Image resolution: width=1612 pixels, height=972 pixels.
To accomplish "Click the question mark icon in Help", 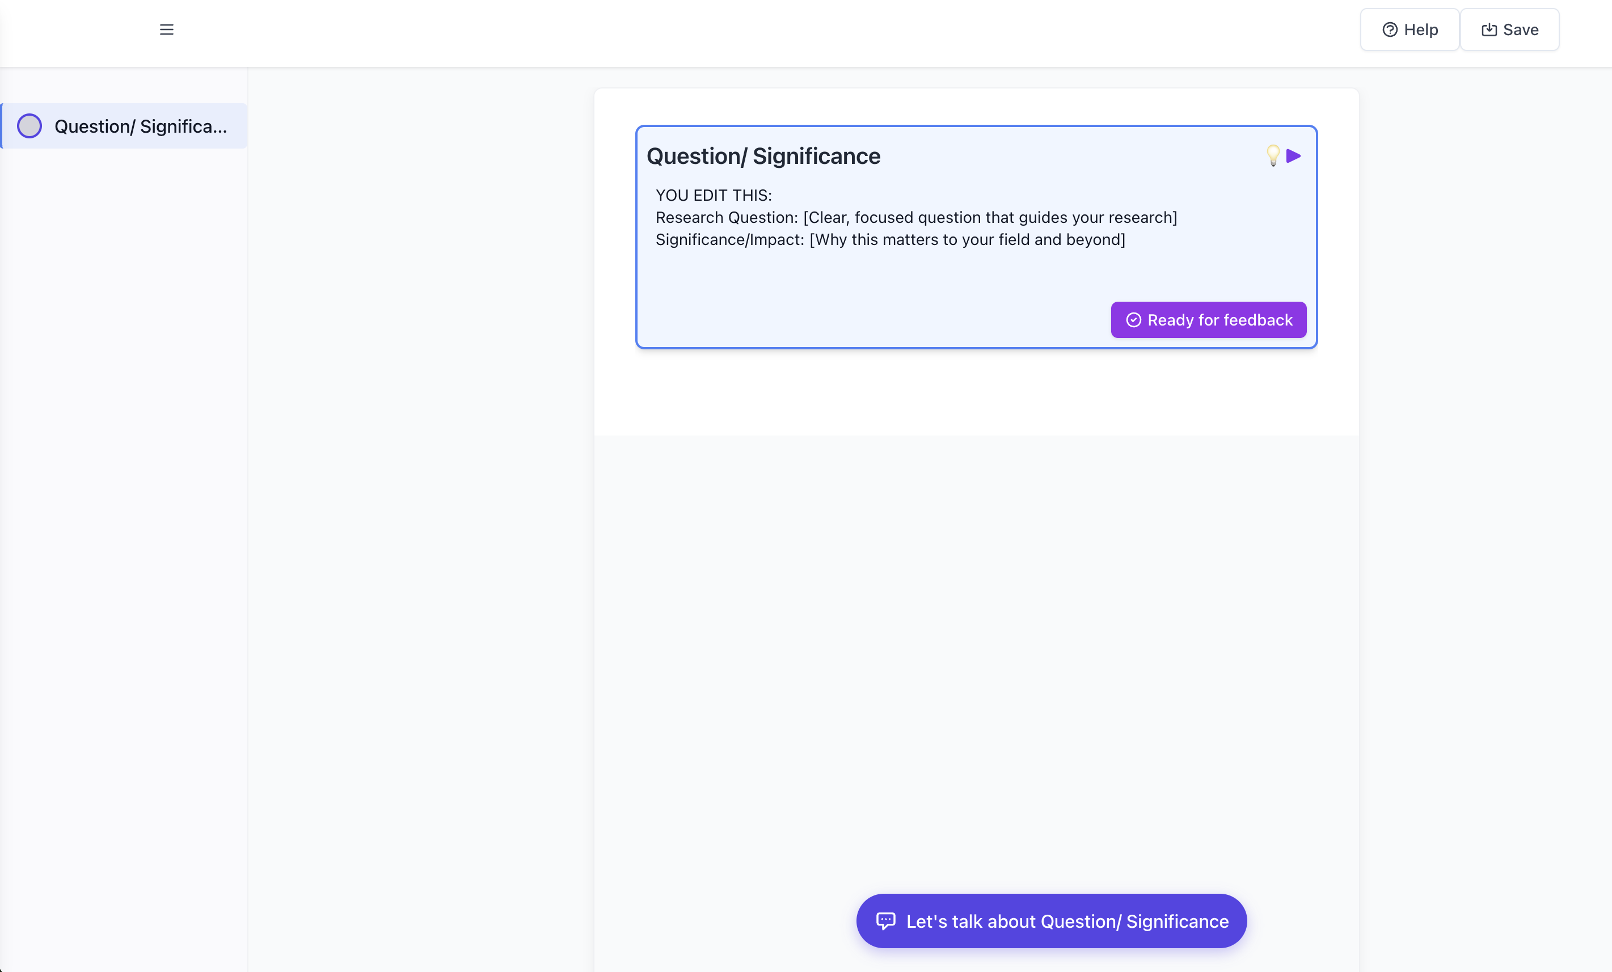I will (x=1390, y=29).
